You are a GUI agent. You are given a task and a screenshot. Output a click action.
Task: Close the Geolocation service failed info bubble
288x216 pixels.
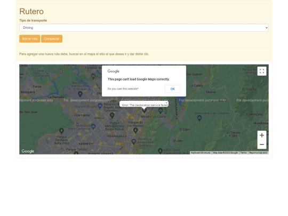(166, 103)
